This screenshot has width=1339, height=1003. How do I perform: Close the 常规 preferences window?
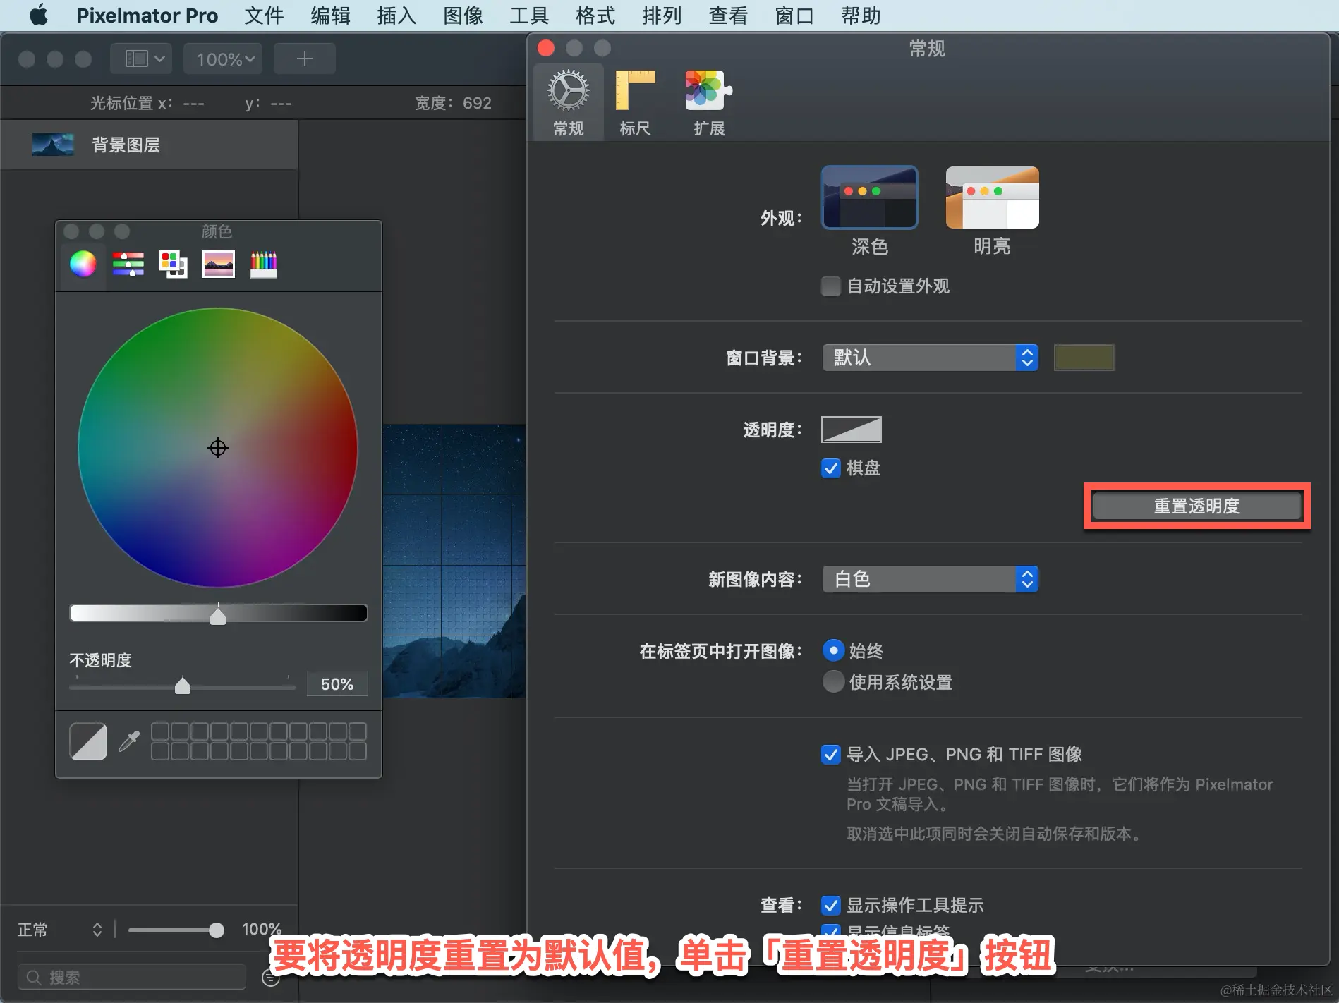coord(546,48)
